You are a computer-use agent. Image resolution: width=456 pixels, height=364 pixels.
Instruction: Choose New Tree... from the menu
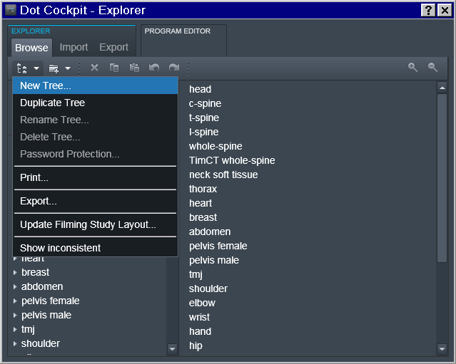click(x=96, y=85)
